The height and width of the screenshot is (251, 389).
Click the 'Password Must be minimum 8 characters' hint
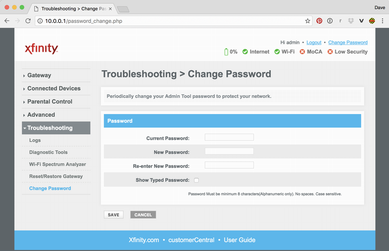tap(265, 194)
